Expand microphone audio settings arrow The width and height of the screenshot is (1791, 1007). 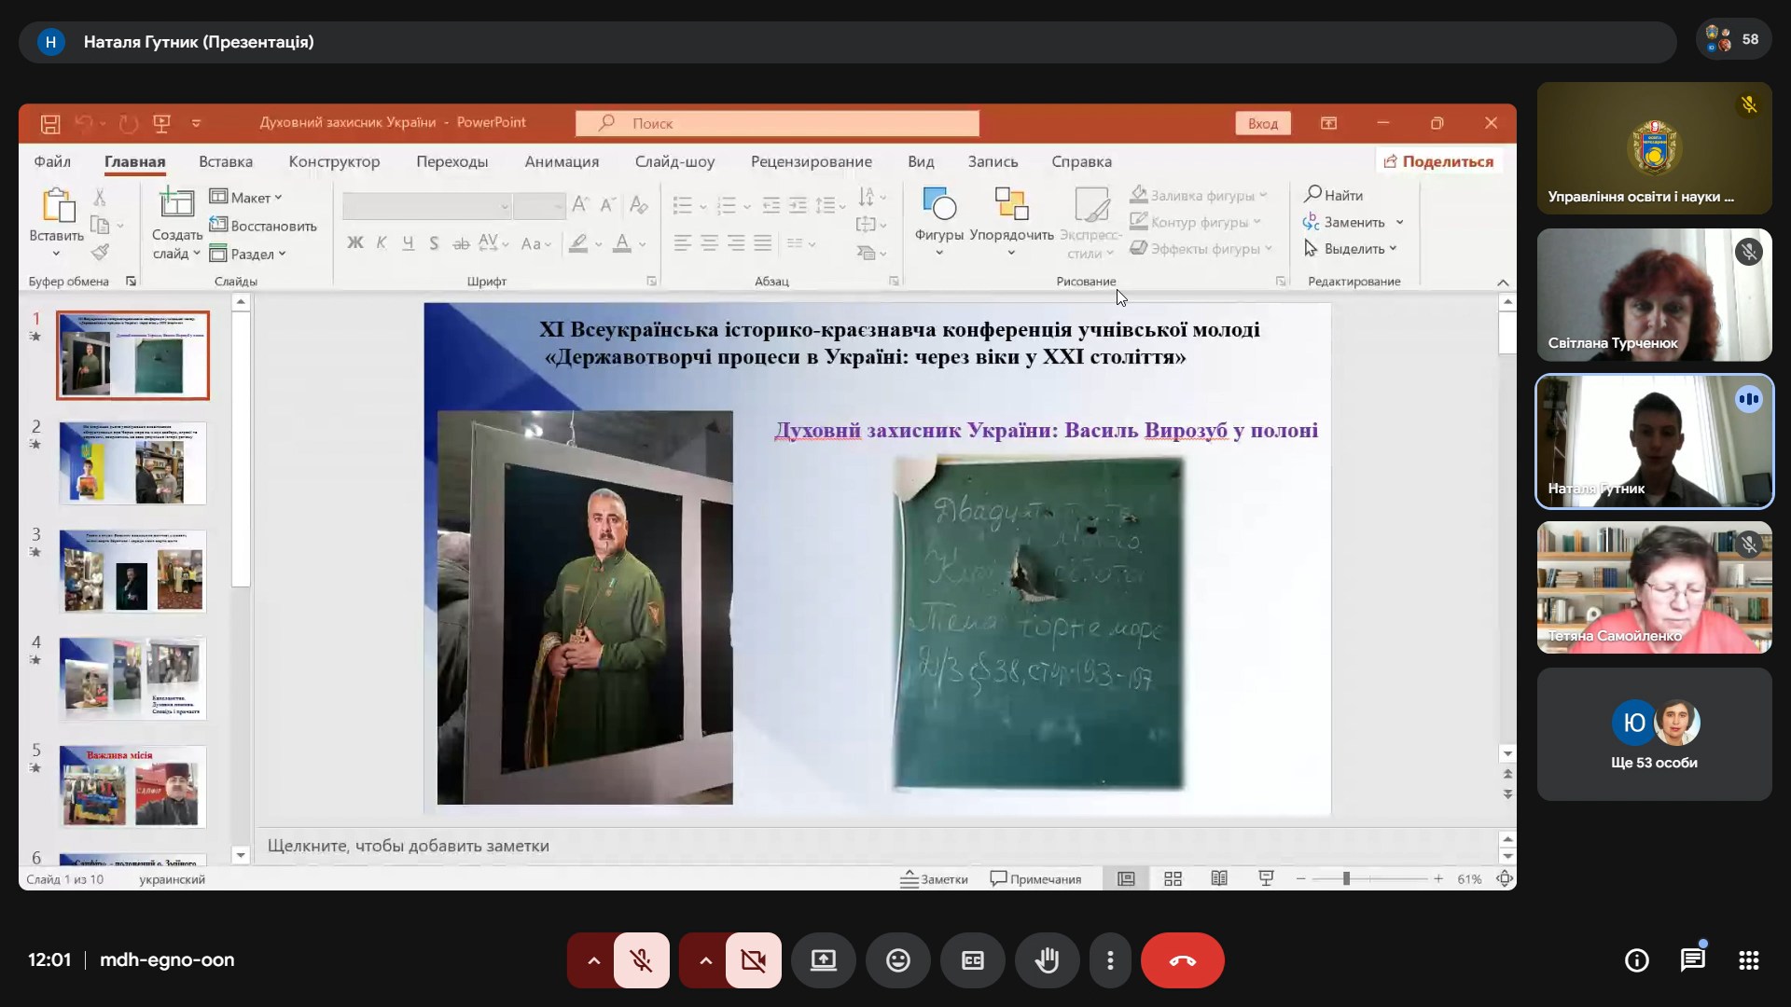[x=592, y=959]
